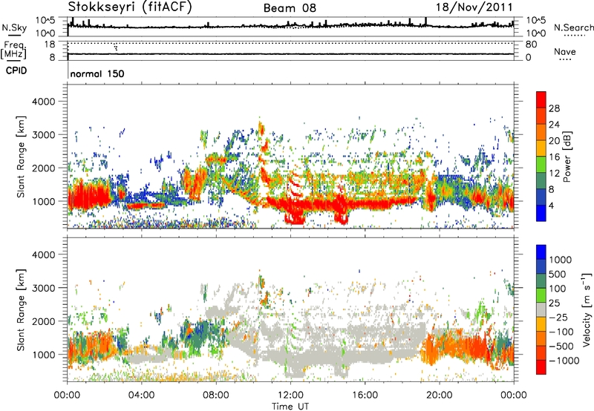Click the "-1000" velocity colorbar label

point(564,361)
